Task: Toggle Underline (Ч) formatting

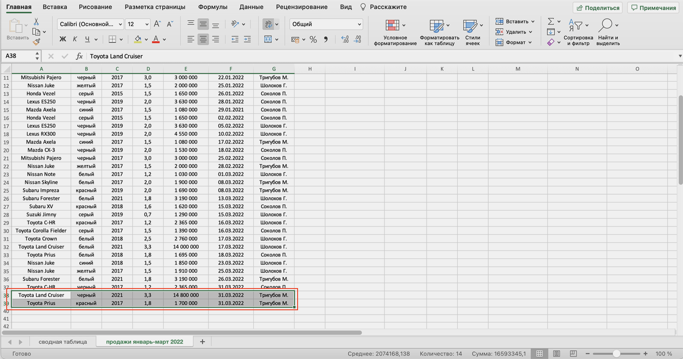Action: pos(87,39)
